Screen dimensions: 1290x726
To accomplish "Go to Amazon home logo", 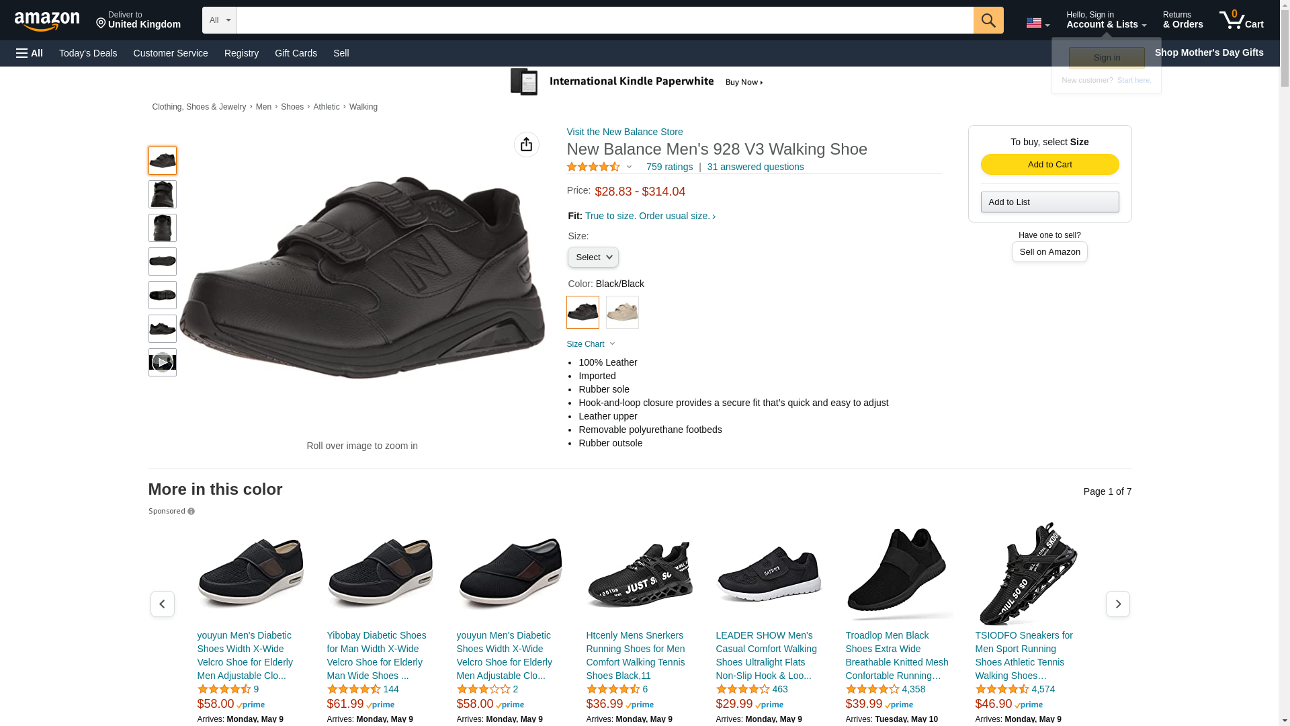I will coord(47,21).
